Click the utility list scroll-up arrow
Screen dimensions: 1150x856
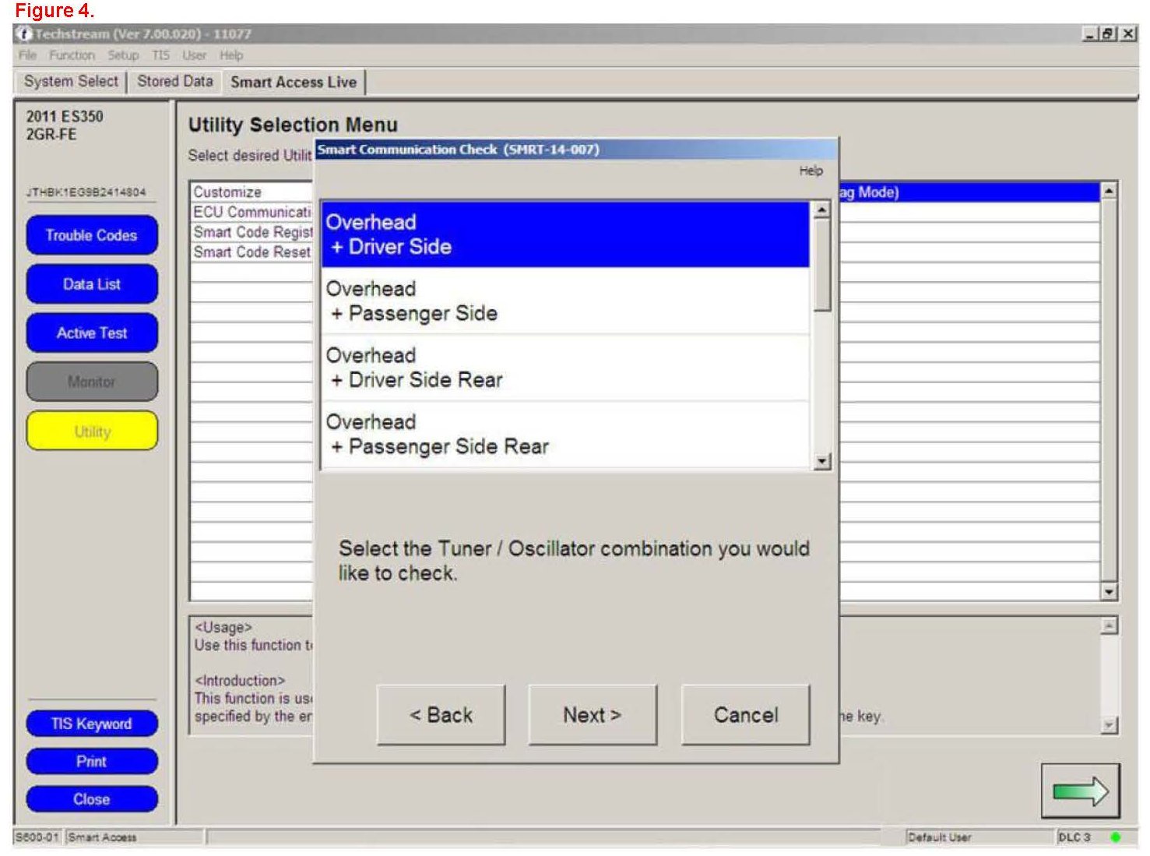click(1109, 191)
